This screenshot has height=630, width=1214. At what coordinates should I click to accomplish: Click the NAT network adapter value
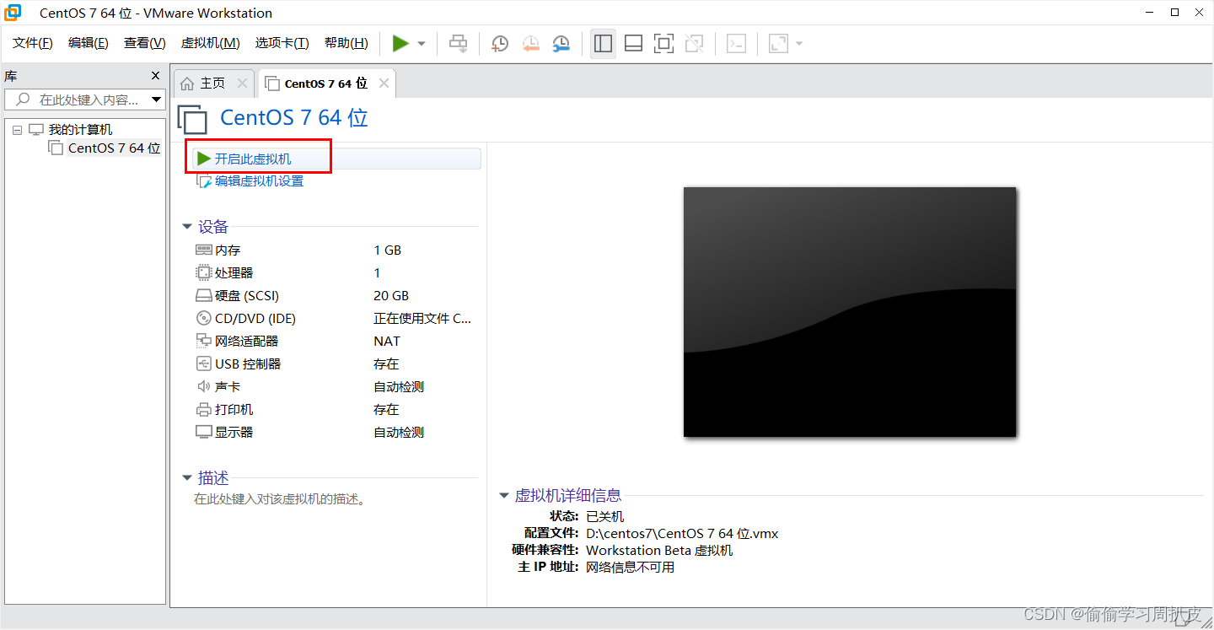(x=387, y=342)
